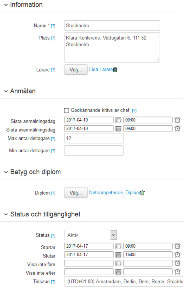Remove Netcompetence_Diplom using trash icon
Viewport: 187px width, 288px height.
click(x=143, y=193)
